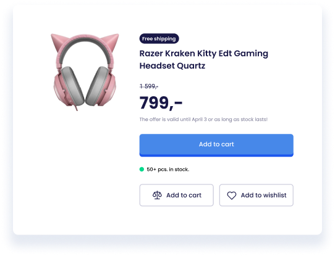Open the Razer Kraken headset product image
Screen dimensions: 335x256
[x=85, y=72]
